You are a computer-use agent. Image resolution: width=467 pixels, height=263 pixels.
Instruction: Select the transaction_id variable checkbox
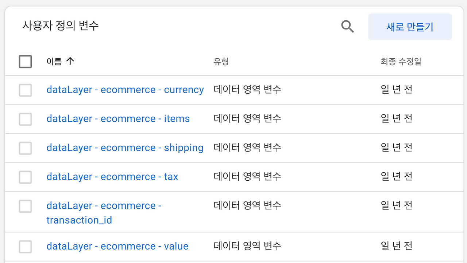click(x=25, y=206)
